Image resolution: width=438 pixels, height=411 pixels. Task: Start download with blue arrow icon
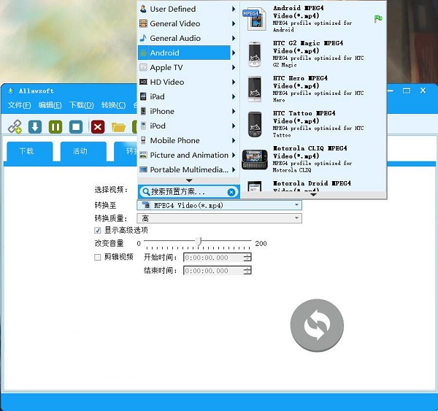pos(35,127)
